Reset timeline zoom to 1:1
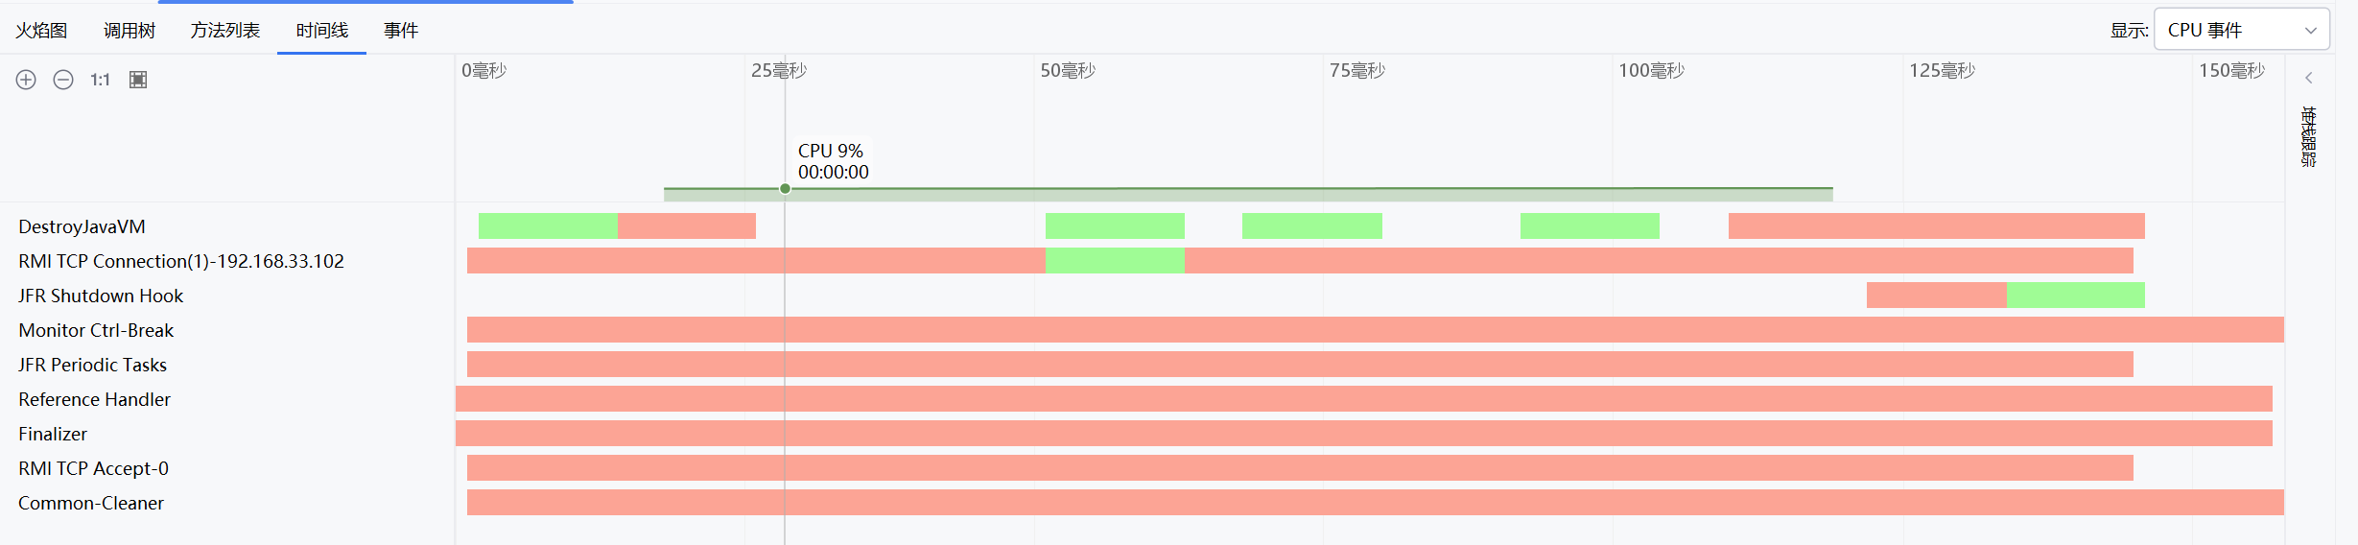The width and height of the screenshot is (2358, 545). tap(100, 80)
